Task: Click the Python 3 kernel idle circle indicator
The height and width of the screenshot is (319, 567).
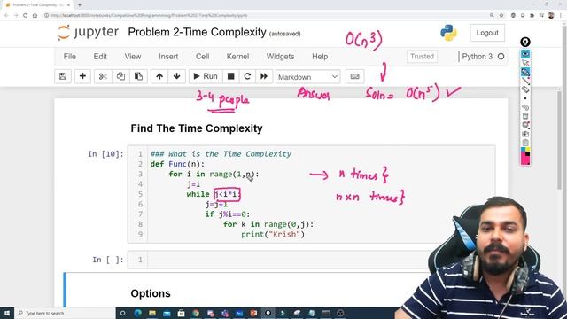Action: [501, 57]
